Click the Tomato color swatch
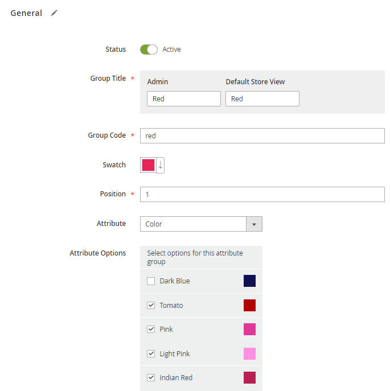Screen dimensions: 390x391 tap(249, 306)
